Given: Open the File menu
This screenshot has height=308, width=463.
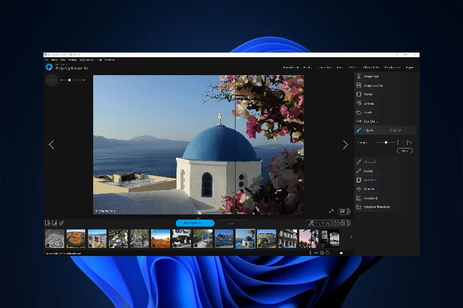Looking at the screenshot, I should [x=47, y=60].
